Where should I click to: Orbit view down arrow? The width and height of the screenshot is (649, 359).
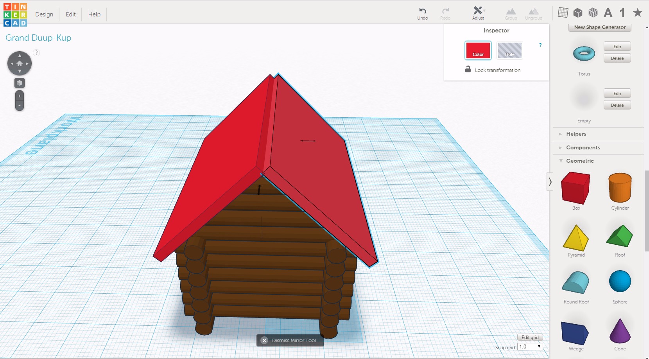[x=20, y=71]
